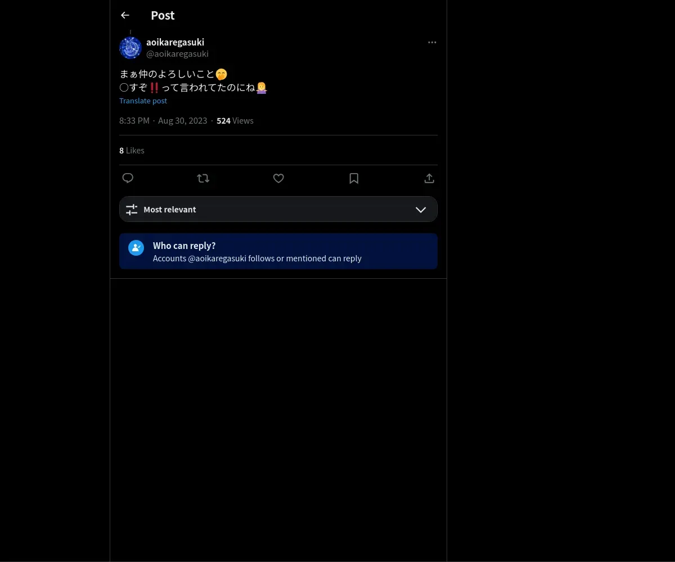Click the 524 Views count
The width and height of the screenshot is (675, 562).
(235, 120)
